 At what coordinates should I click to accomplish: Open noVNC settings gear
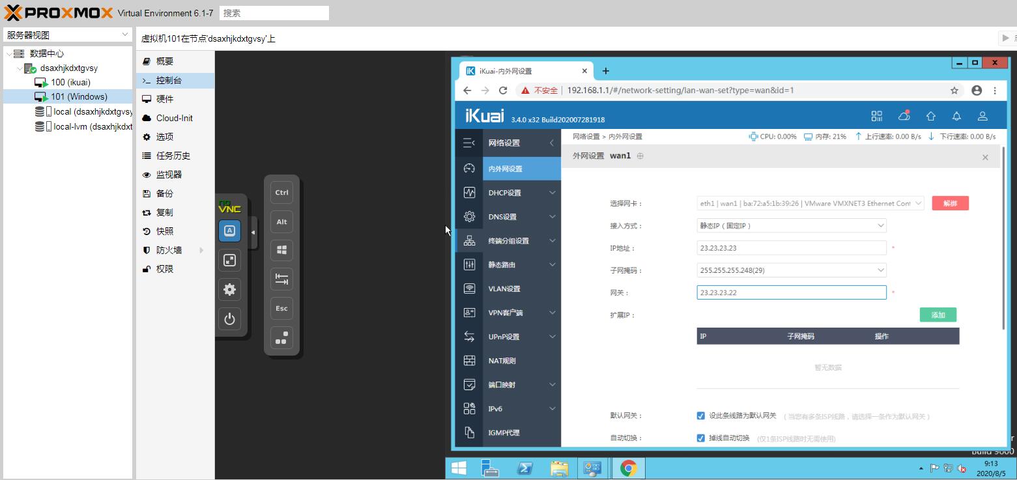tap(229, 289)
